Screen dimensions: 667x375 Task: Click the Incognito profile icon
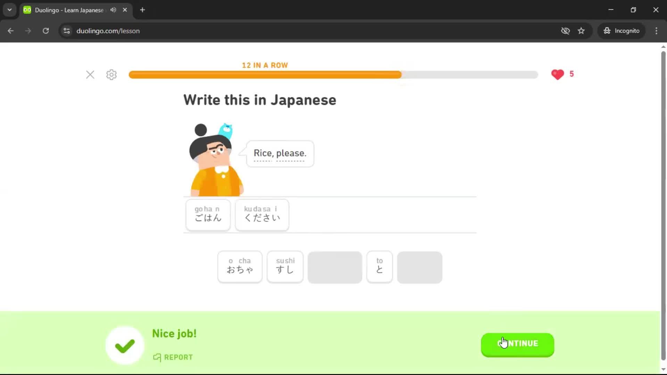click(x=607, y=31)
